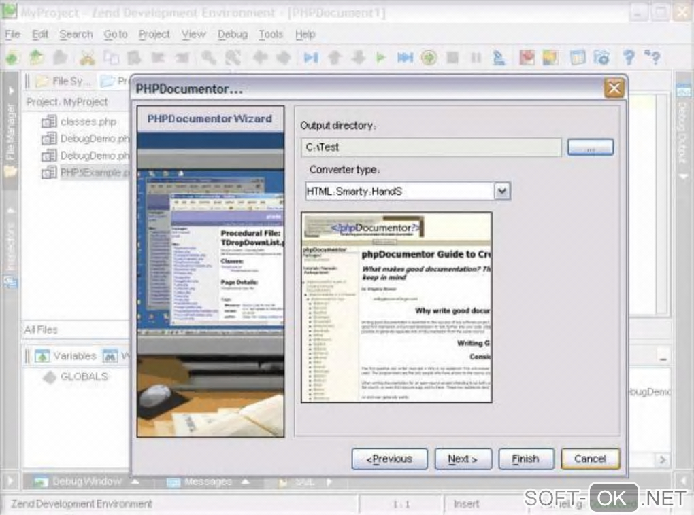This screenshot has width=694, height=515.
Task: Click the green New File toolbar icon
Action: pos(12,58)
